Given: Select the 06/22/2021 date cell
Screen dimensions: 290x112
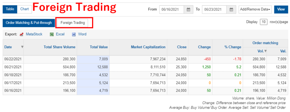Looking at the screenshot, I should click(x=13, y=59).
